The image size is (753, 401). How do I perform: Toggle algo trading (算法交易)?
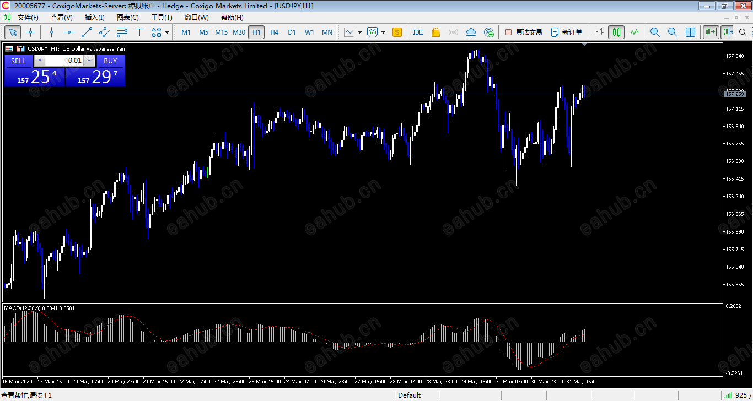(524, 32)
